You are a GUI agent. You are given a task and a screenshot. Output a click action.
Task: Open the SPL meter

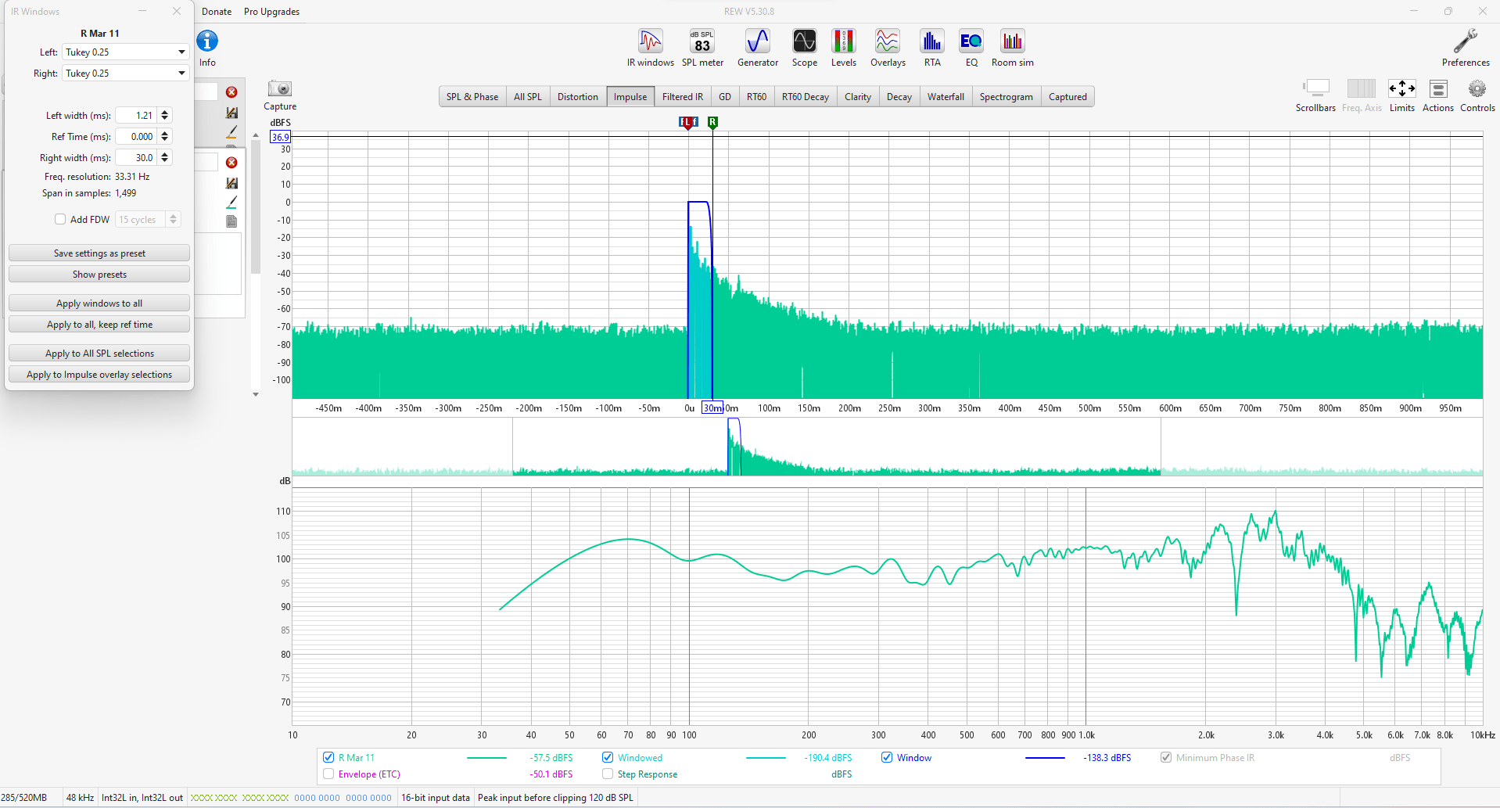(x=702, y=48)
